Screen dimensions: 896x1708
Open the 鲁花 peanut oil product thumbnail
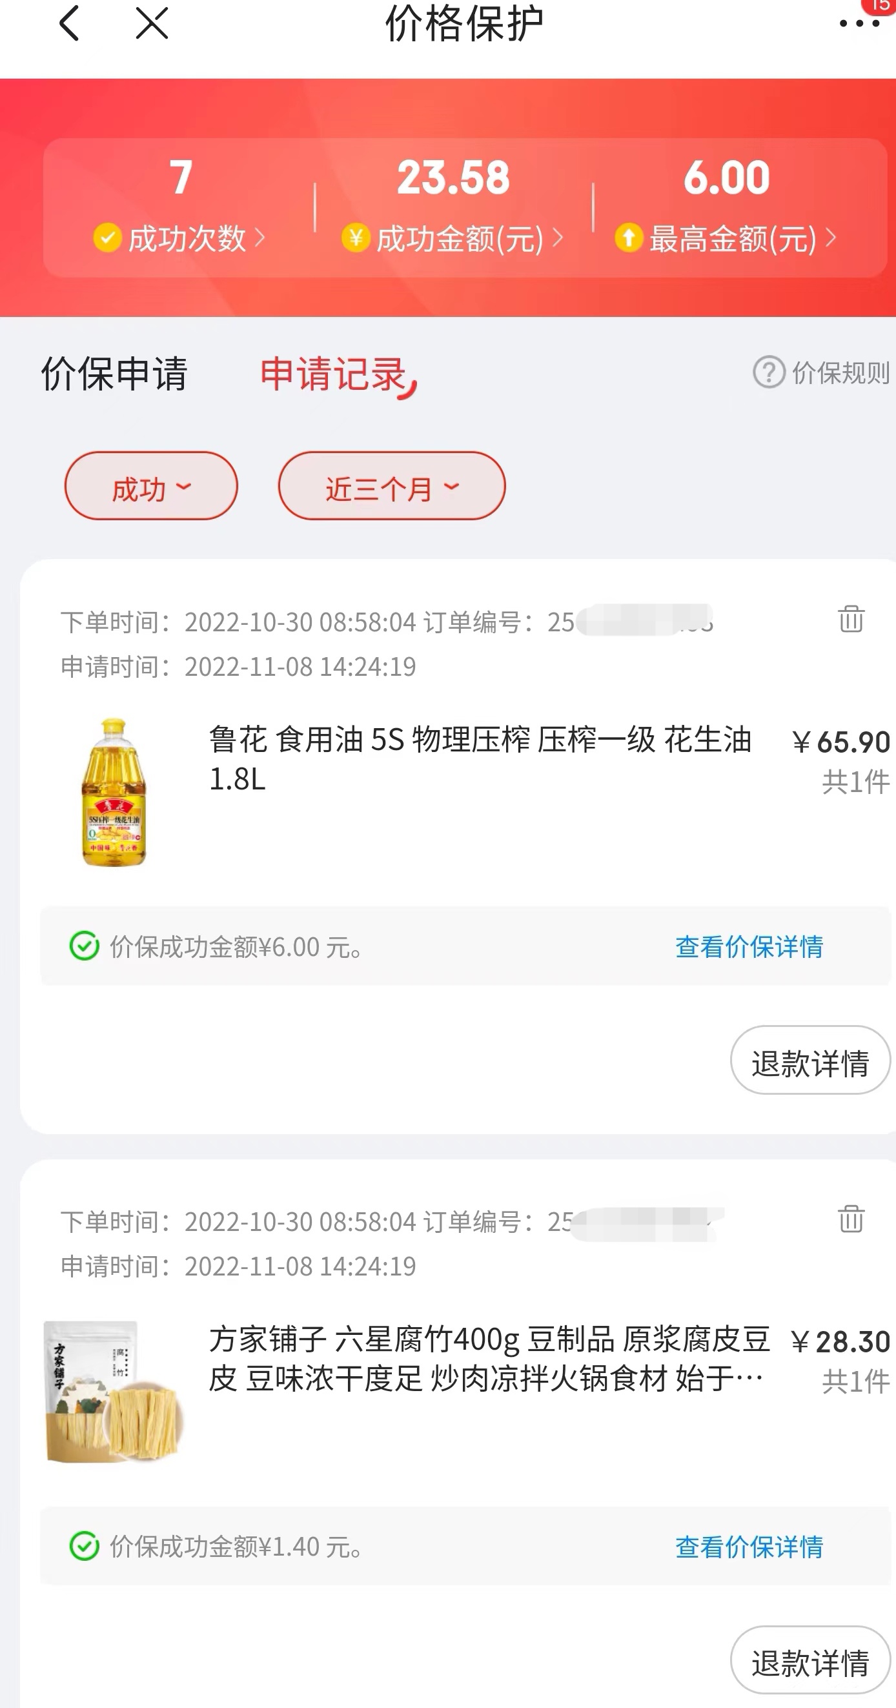[114, 791]
